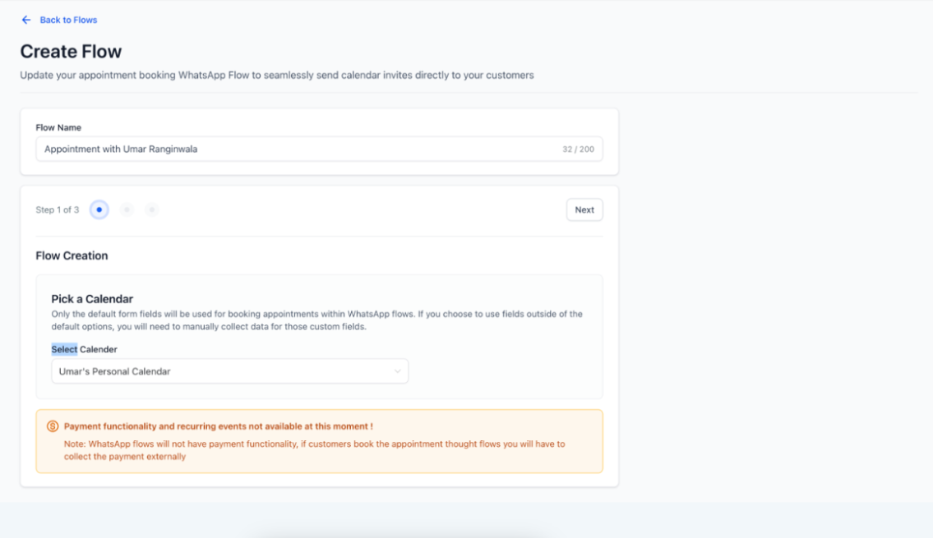Click the Select Calender field label
The height and width of the screenshot is (538, 933).
(84, 349)
